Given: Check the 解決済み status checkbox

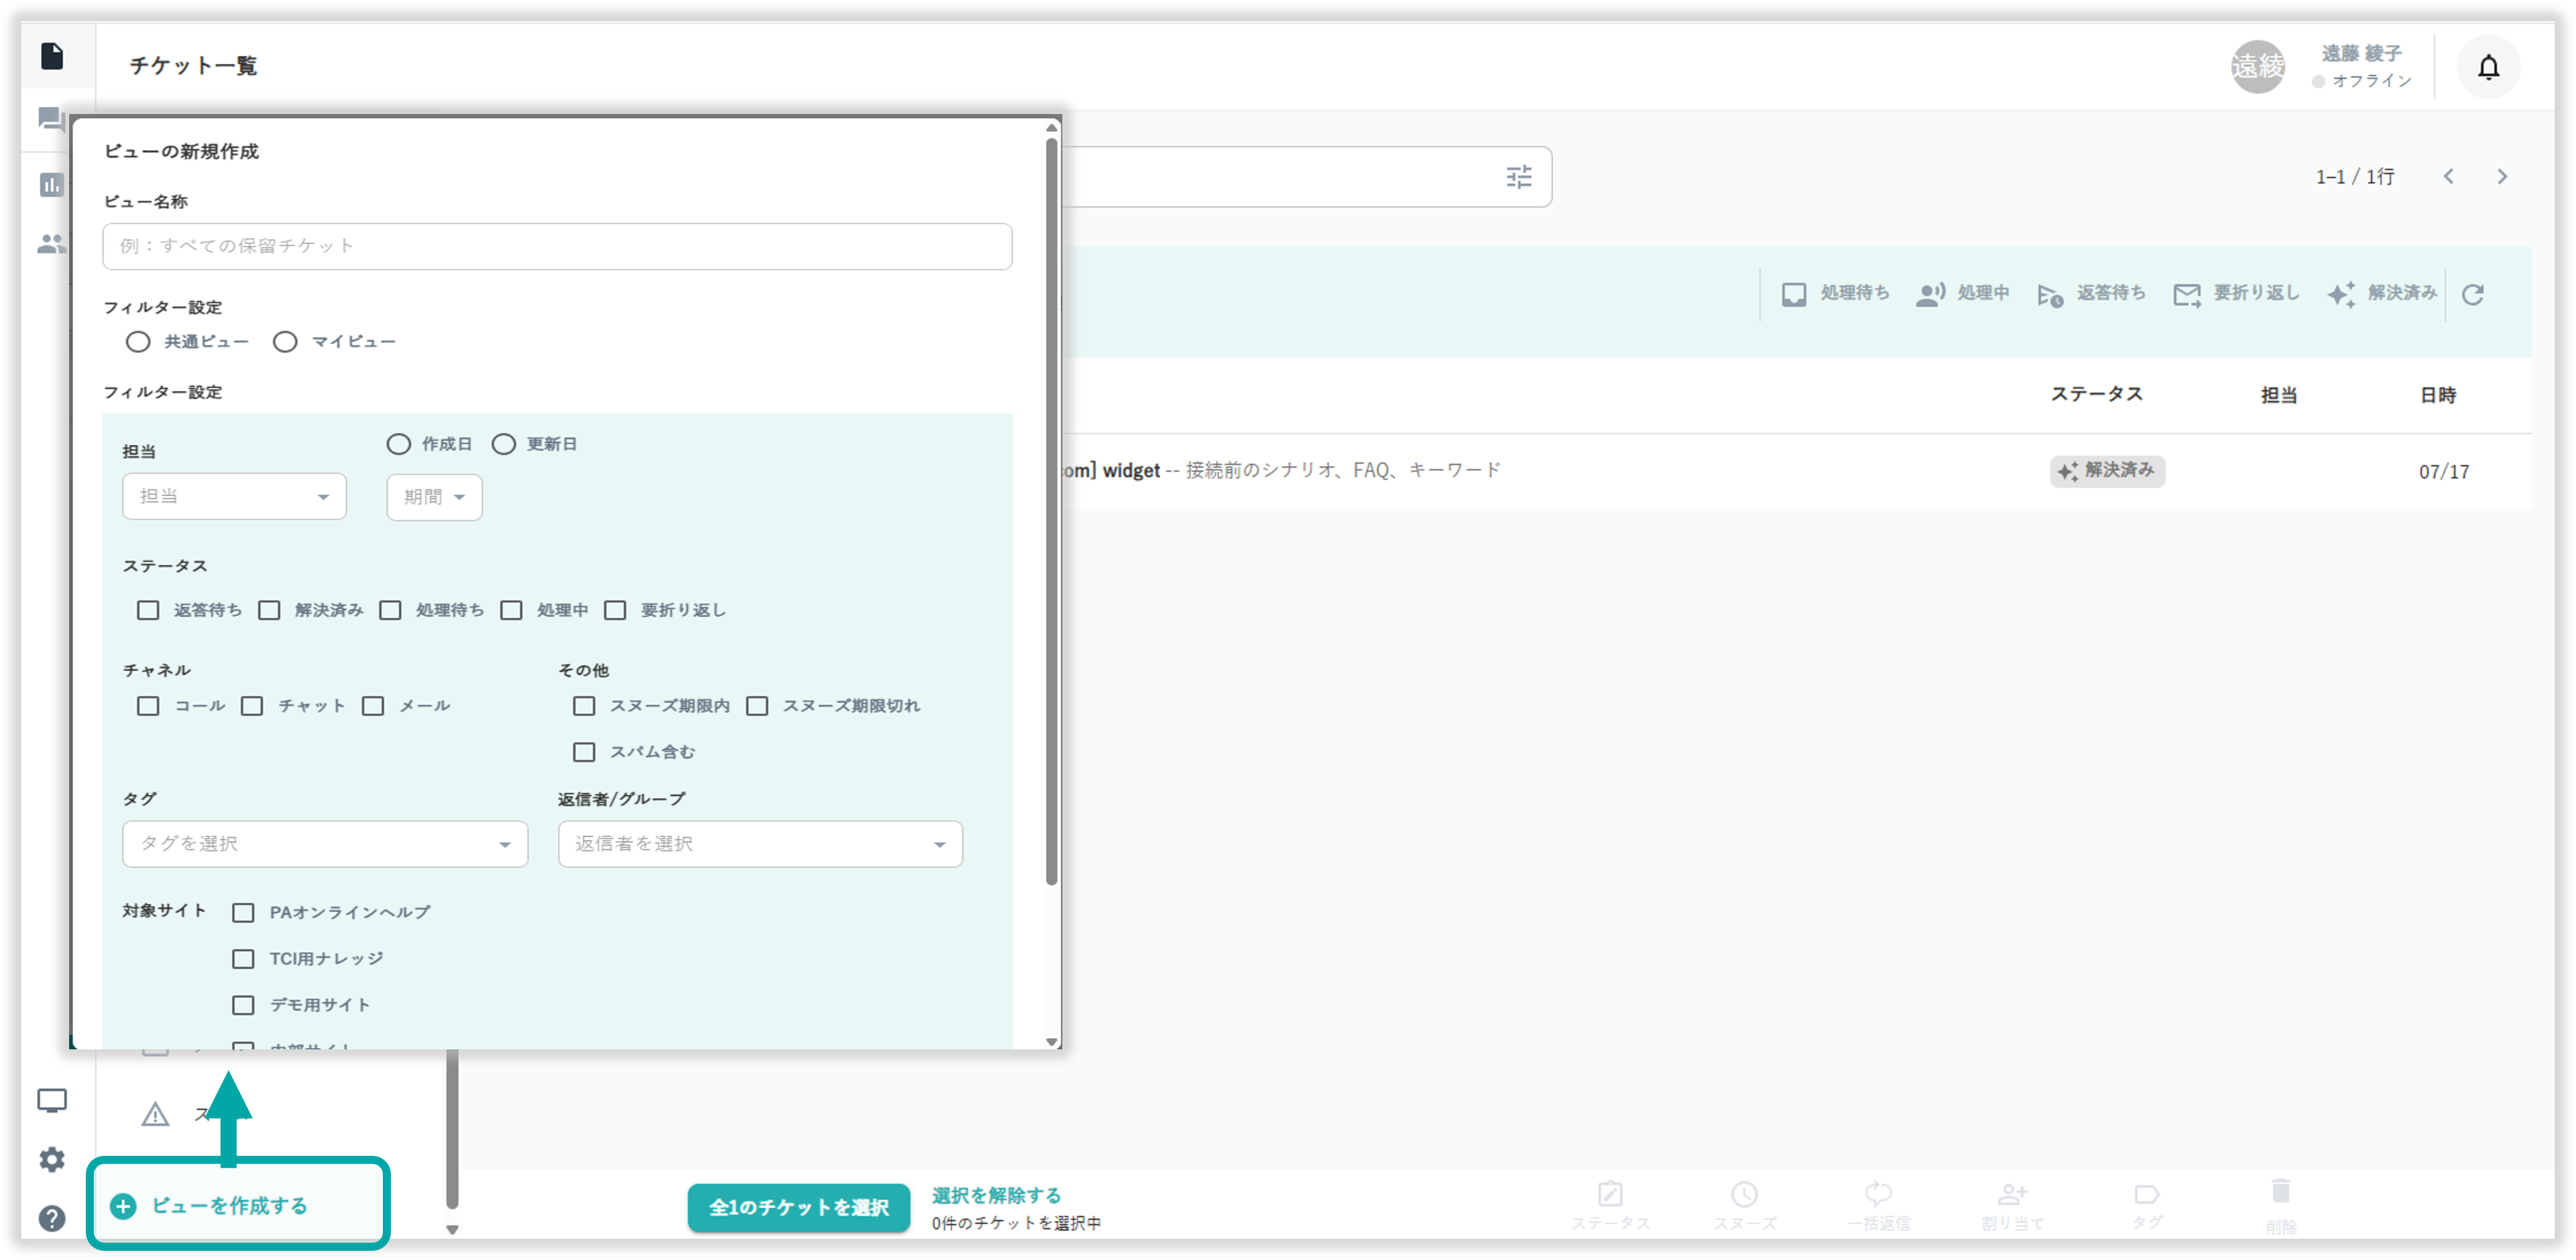Looking at the screenshot, I should pyautogui.click(x=269, y=610).
